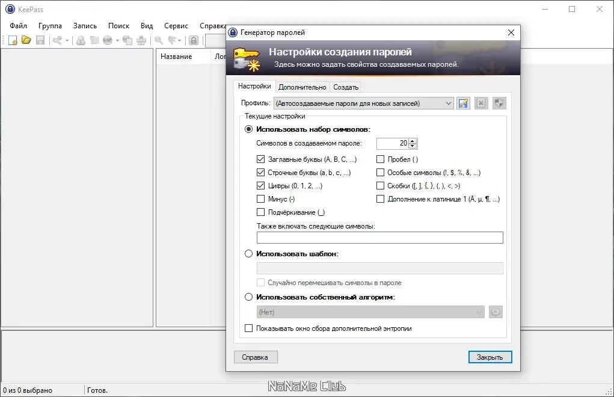The height and width of the screenshot is (397, 614).
Task: Click the 0 из 0 выбрано status text
Action: tap(28, 390)
